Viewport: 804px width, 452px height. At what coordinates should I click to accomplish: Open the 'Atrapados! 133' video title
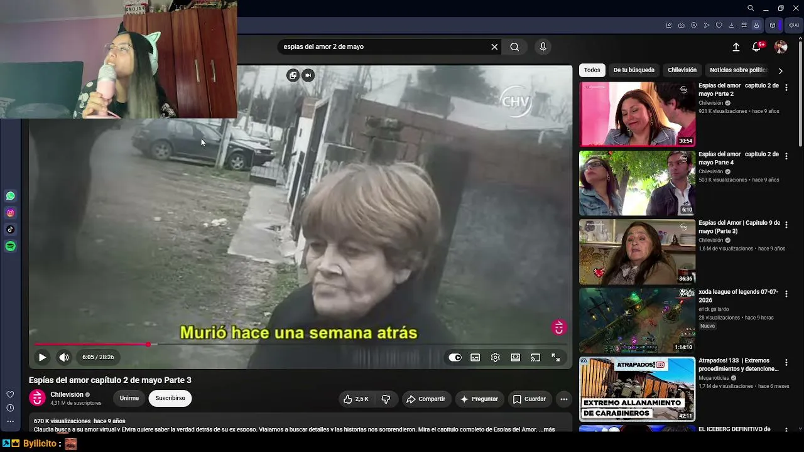point(738,365)
